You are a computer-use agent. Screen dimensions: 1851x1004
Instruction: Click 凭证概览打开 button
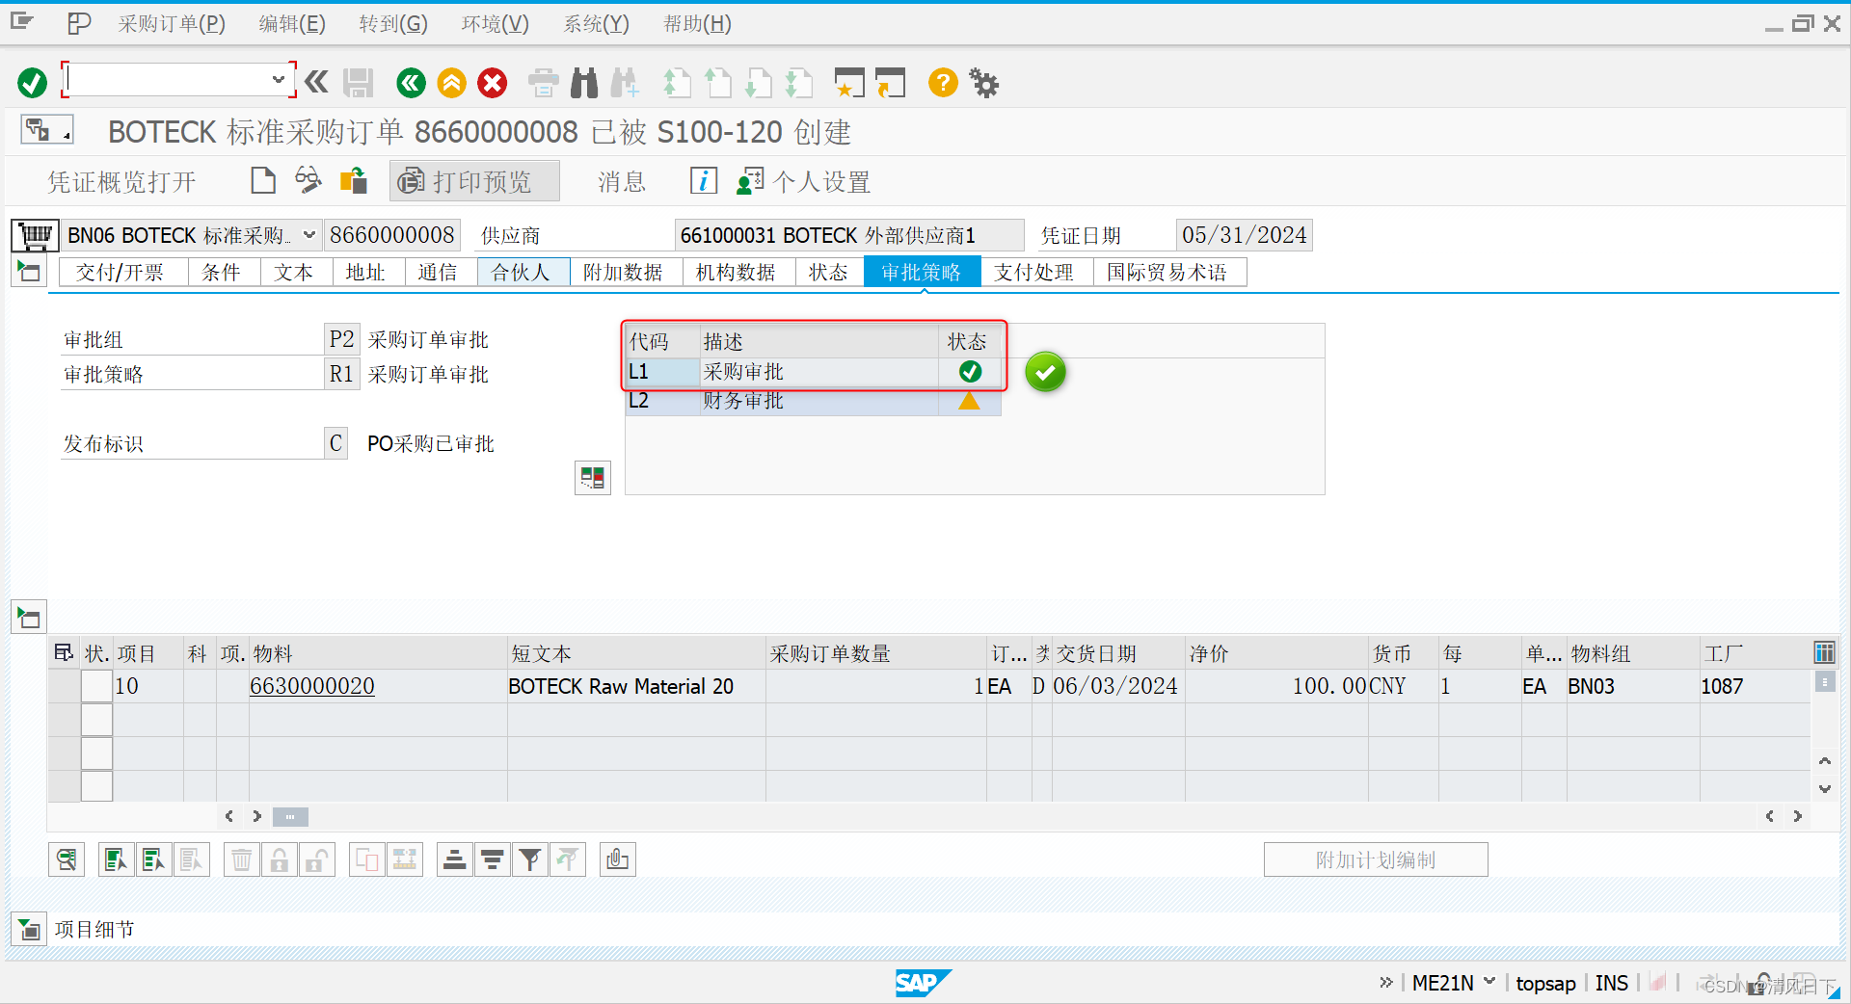[x=122, y=181]
